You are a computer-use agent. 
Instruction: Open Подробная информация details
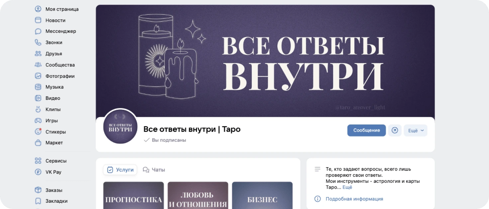[x=354, y=199]
